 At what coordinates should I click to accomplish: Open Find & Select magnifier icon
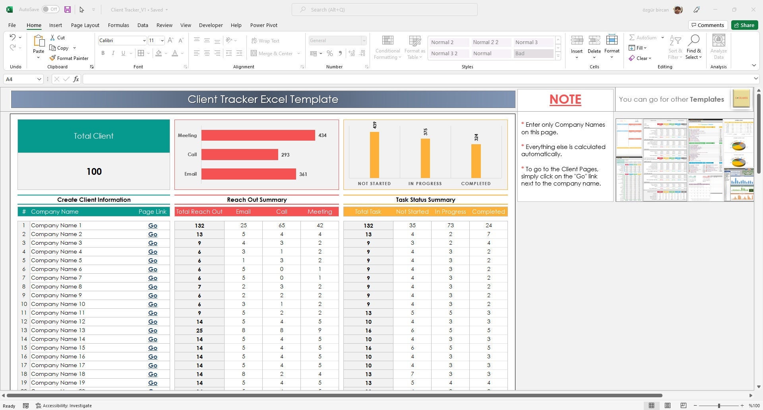click(694, 40)
